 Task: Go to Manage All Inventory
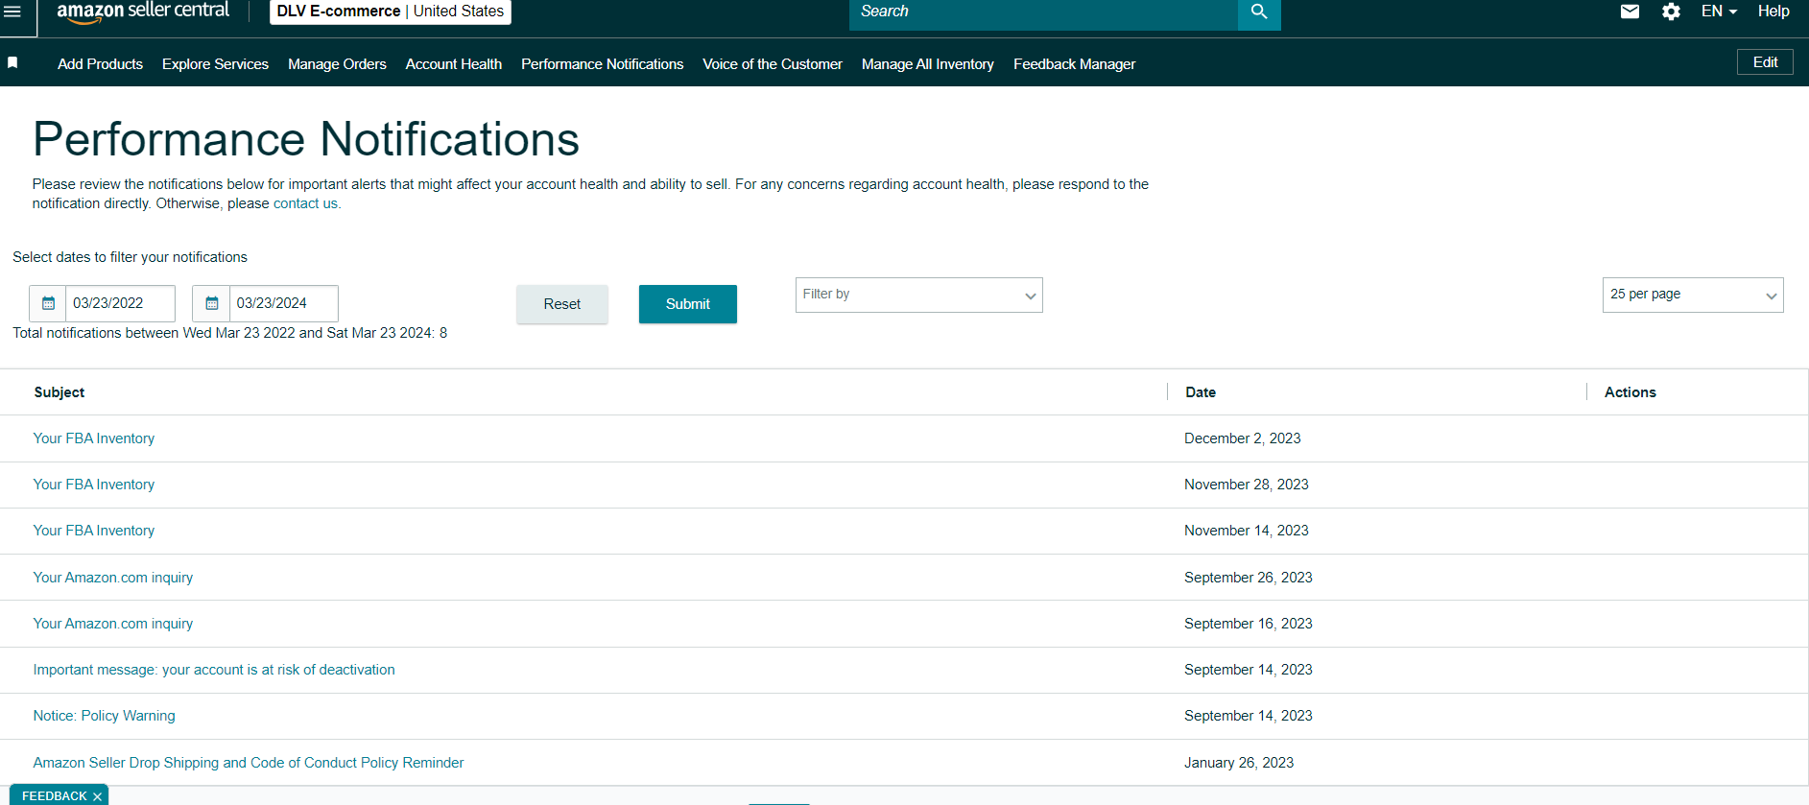point(928,64)
